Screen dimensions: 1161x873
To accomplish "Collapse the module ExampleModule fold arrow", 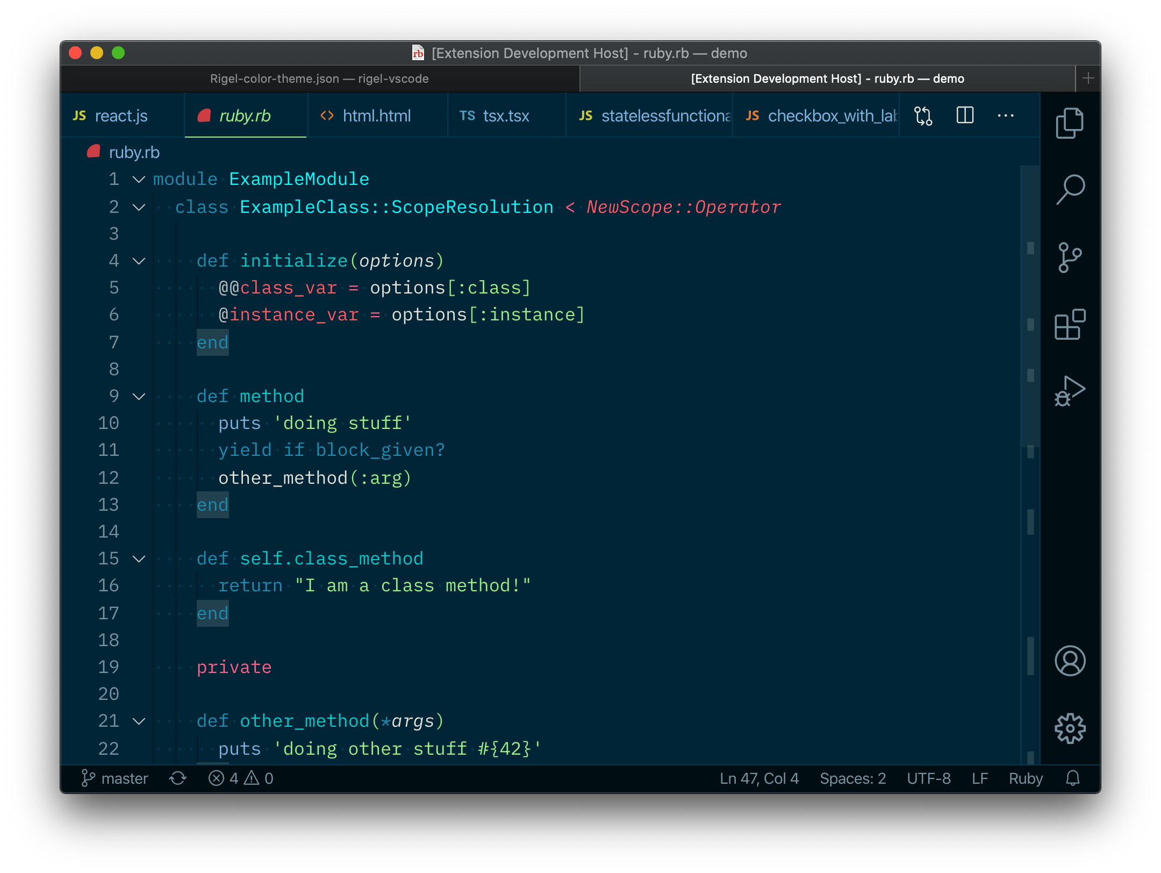I will (139, 180).
